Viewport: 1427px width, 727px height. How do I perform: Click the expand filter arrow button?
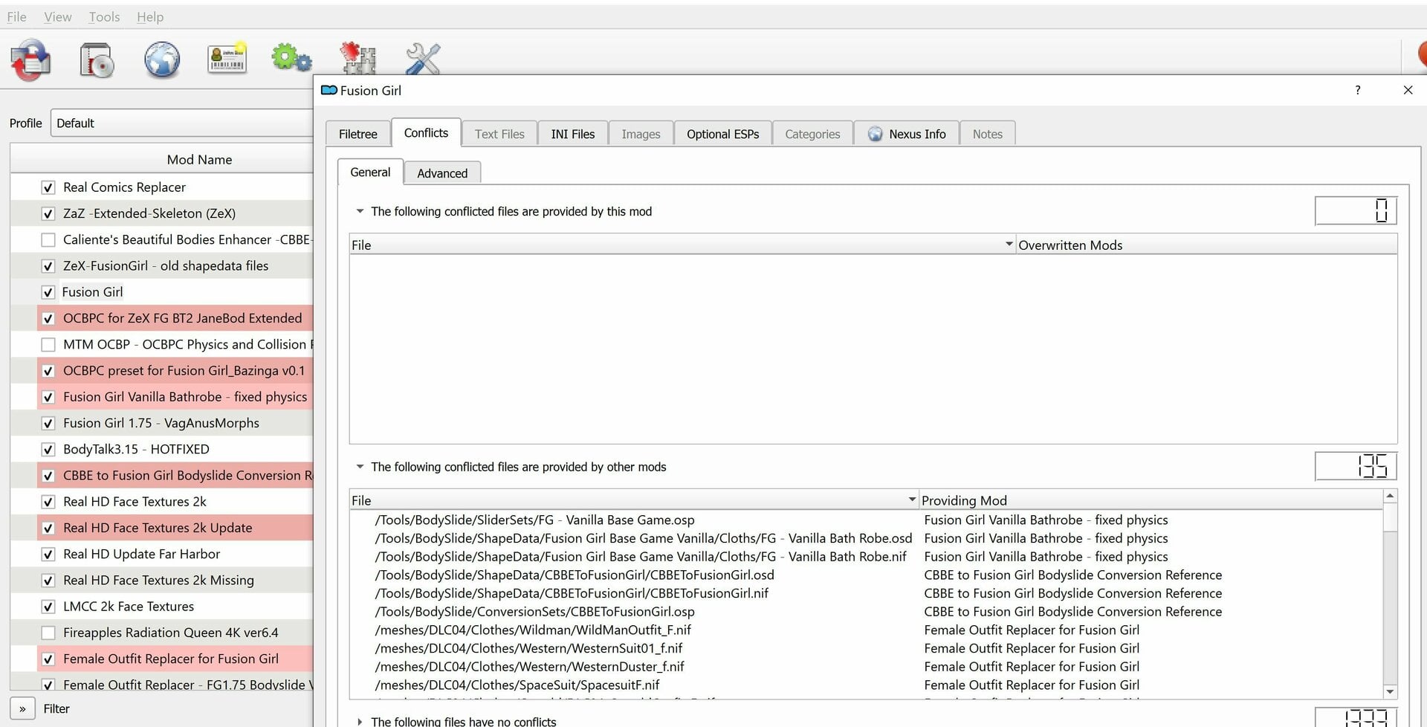point(22,708)
